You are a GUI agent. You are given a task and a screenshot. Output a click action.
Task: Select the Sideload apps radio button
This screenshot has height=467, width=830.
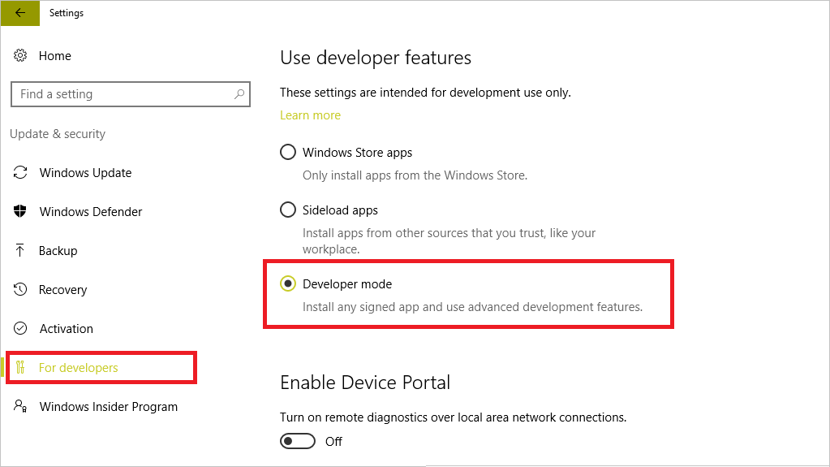(288, 210)
